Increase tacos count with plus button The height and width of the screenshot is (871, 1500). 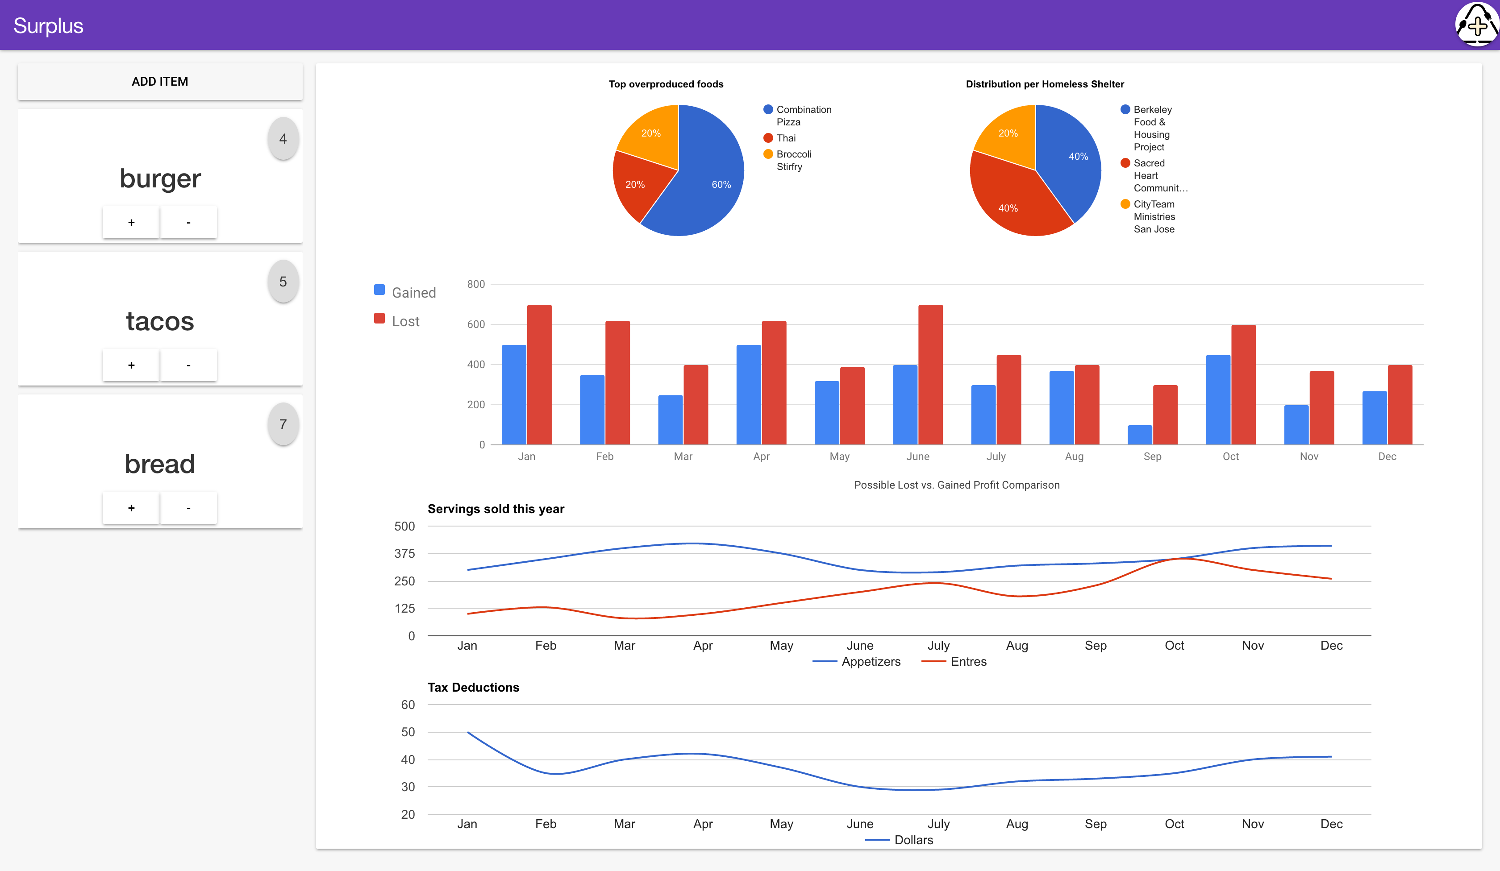point(131,365)
